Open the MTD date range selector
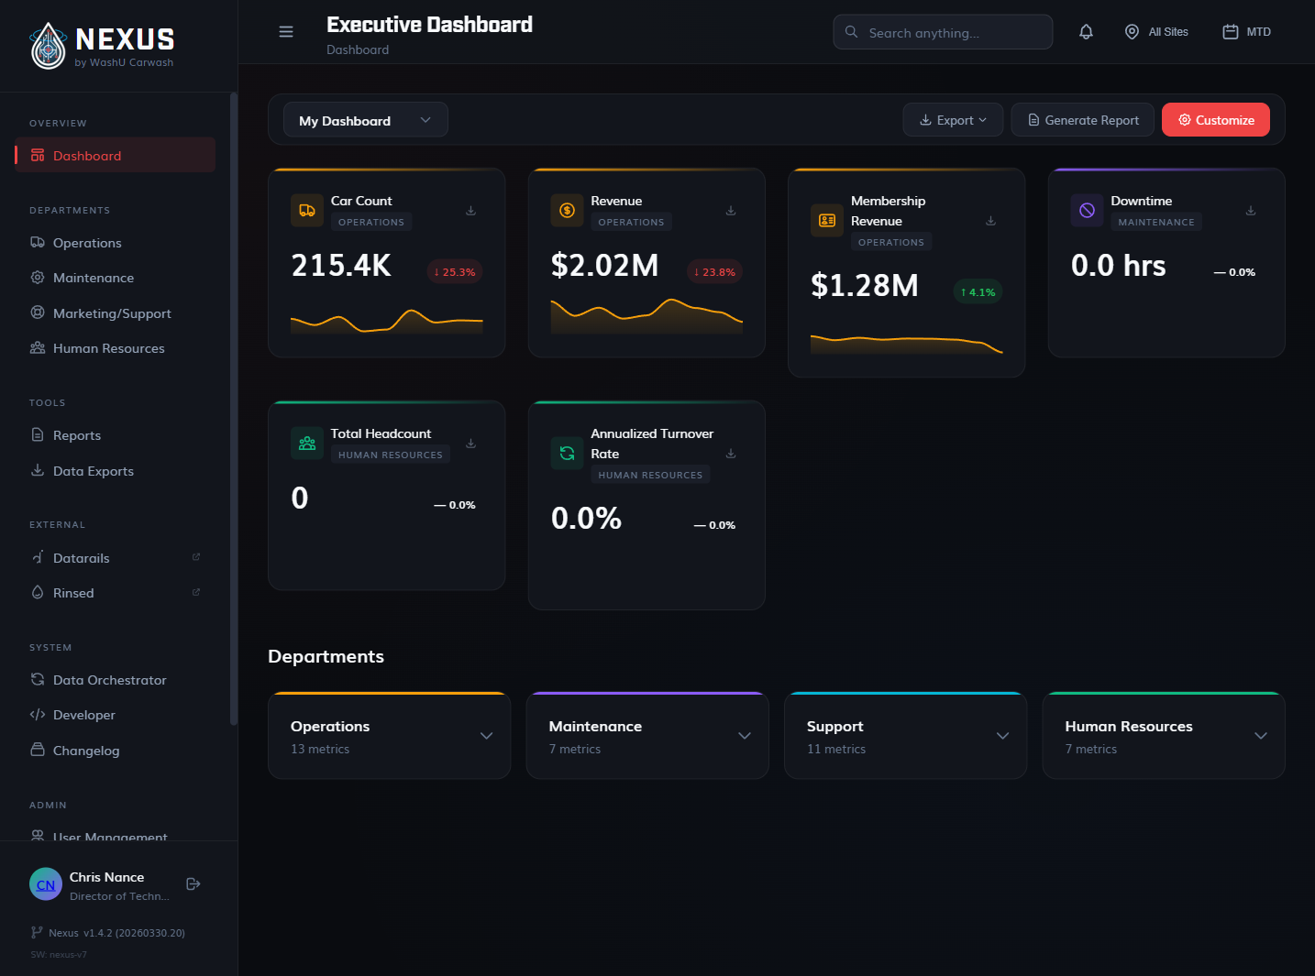 coord(1247,32)
